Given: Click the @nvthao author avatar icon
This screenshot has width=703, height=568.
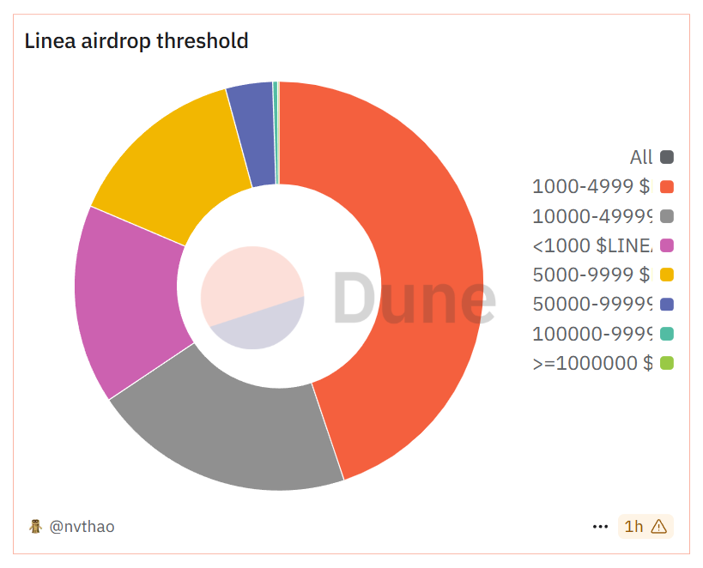Looking at the screenshot, I should [35, 526].
